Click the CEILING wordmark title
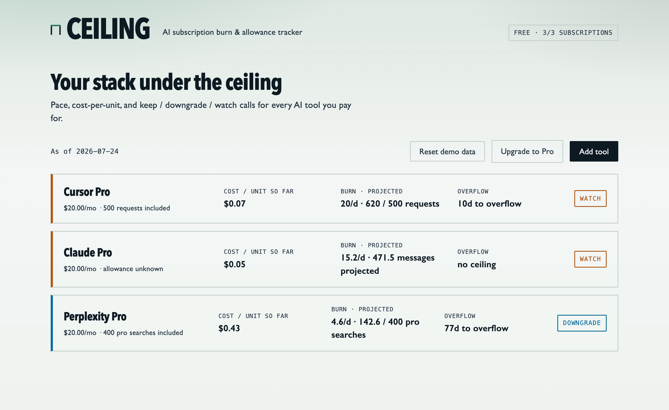The image size is (669, 410). [108, 29]
